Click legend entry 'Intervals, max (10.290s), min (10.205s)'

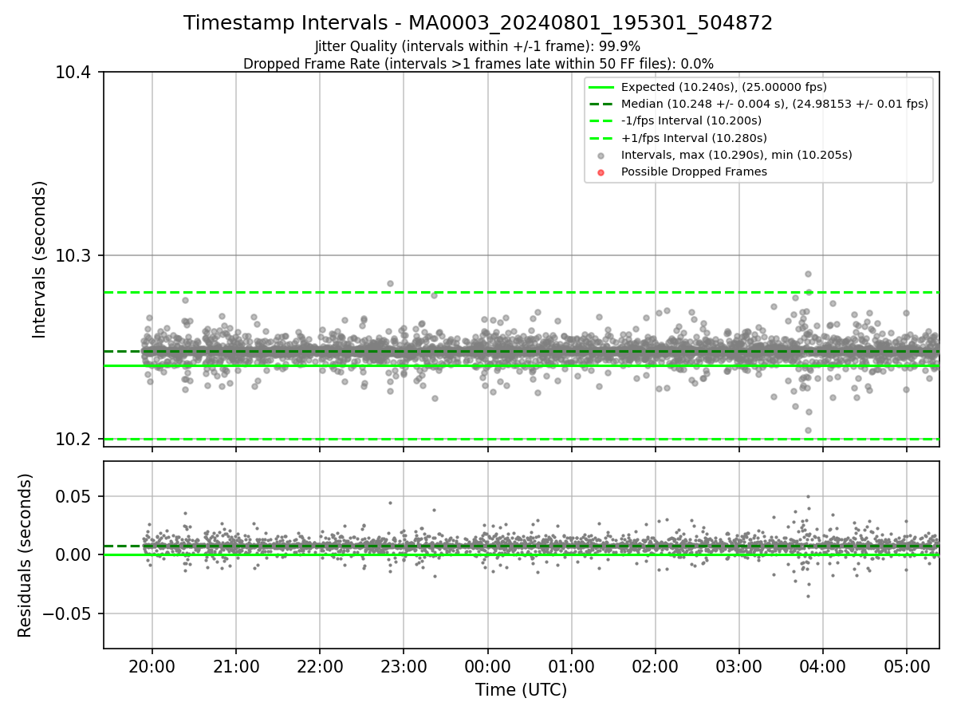point(736,155)
